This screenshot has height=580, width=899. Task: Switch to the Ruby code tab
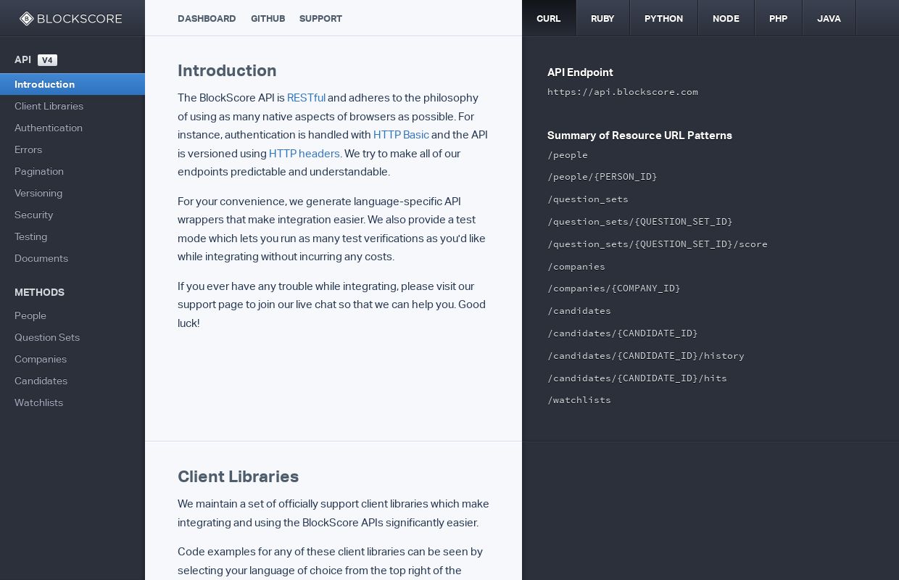(x=602, y=18)
